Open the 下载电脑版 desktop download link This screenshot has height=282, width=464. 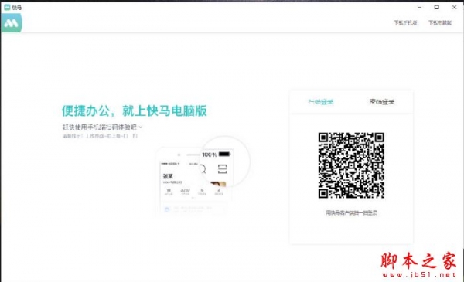pos(440,22)
